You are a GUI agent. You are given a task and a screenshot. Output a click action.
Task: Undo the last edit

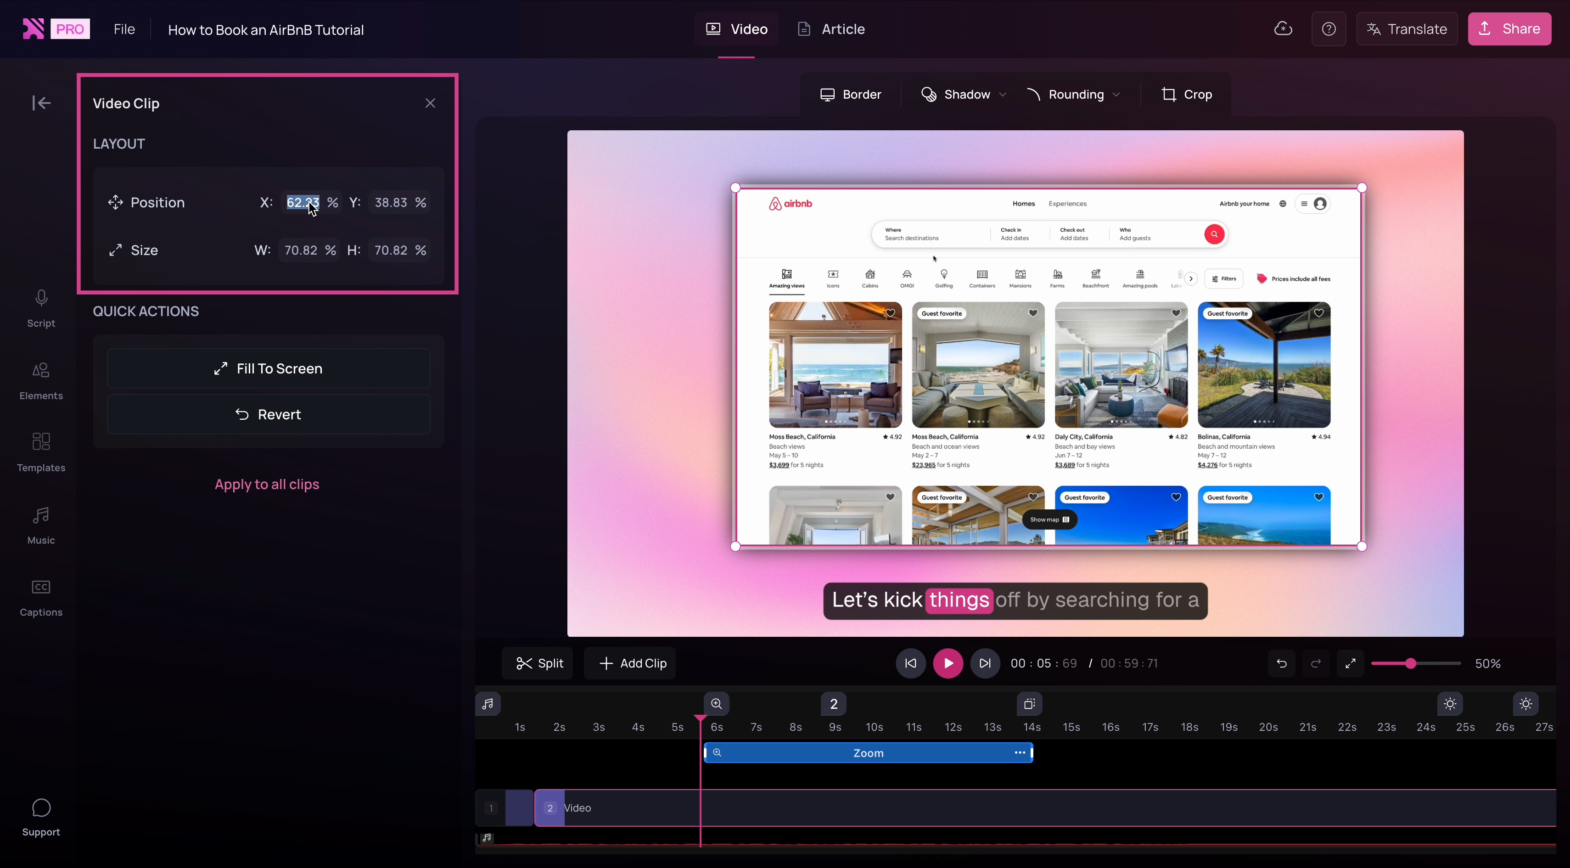coord(1281,663)
